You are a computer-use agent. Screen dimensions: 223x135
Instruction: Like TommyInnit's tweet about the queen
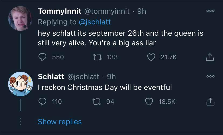(x=152, y=57)
